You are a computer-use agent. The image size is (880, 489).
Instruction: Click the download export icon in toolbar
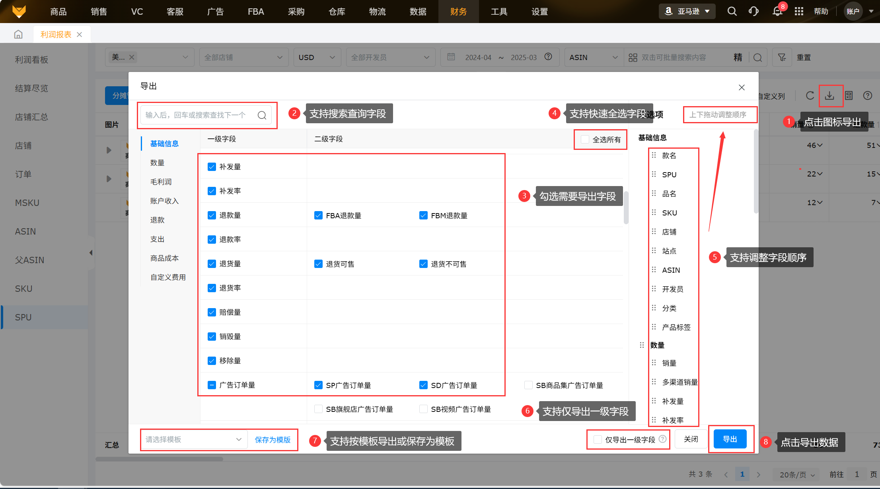pos(829,96)
